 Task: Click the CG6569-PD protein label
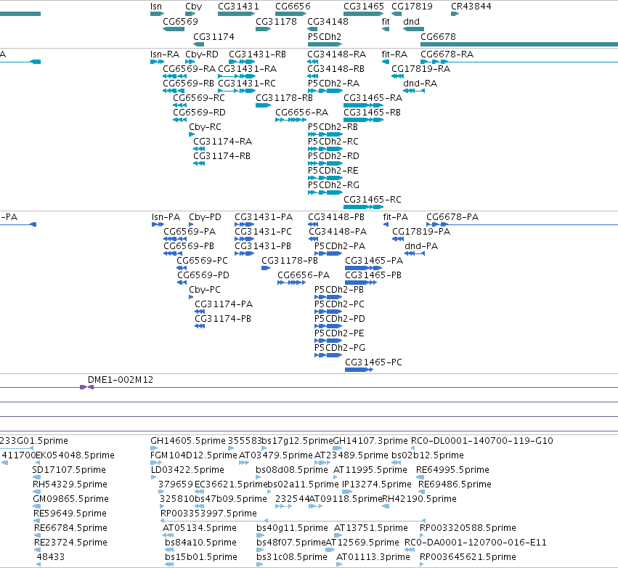(203, 275)
